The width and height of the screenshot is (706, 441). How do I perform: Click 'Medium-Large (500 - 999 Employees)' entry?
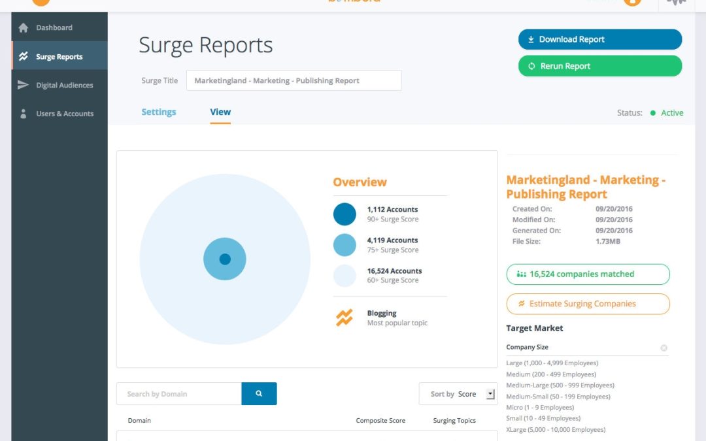560,385
